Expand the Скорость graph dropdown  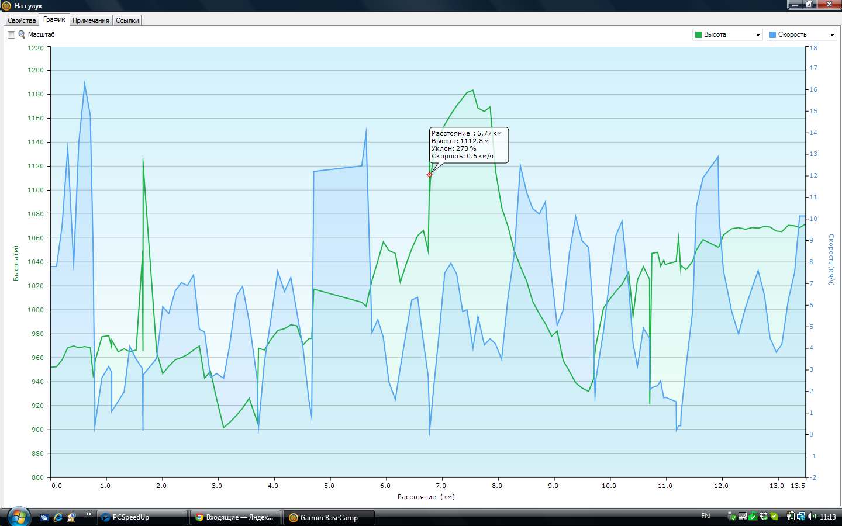click(x=832, y=35)
